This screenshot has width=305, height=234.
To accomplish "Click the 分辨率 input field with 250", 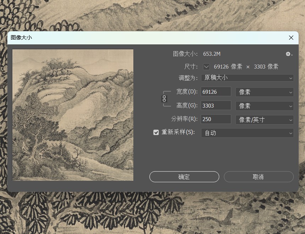I will (x=216, y=119).
